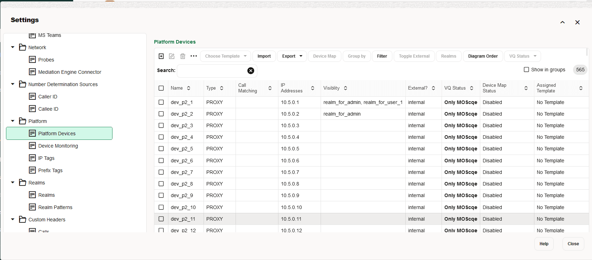Check the select-all header checkbox
Screen dimensions: 592x260
(161, 88)
